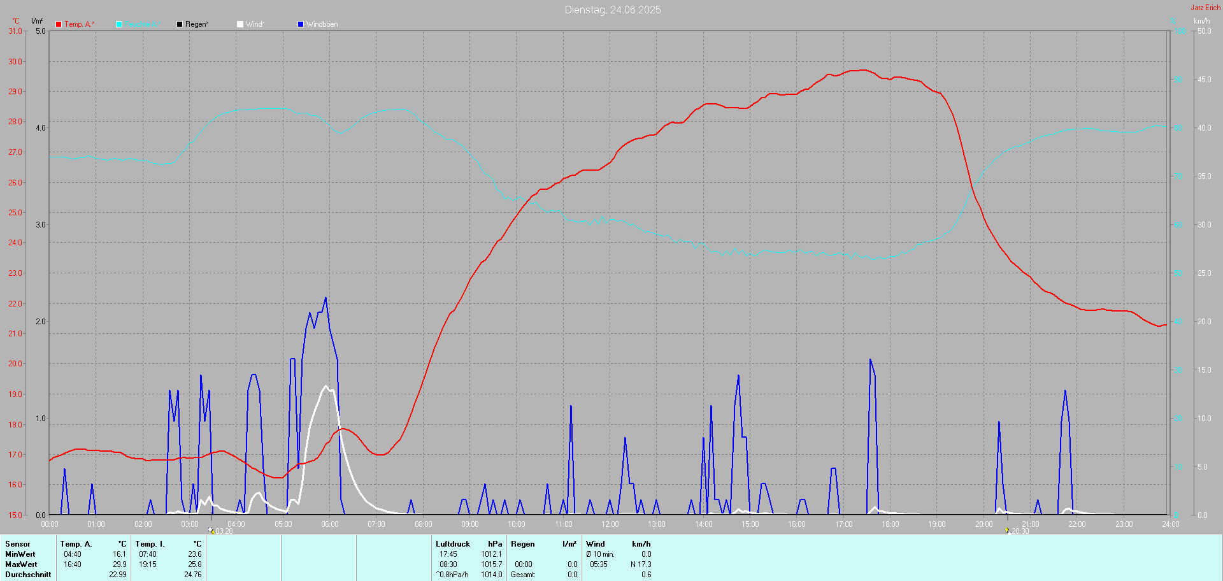Viewport: 1223px width, 581px height.
Task: Click the outdoor maximum time '16:40'
Action: click(73, 564)
